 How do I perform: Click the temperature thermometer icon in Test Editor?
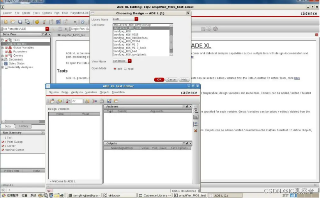[x=68, y=101]
